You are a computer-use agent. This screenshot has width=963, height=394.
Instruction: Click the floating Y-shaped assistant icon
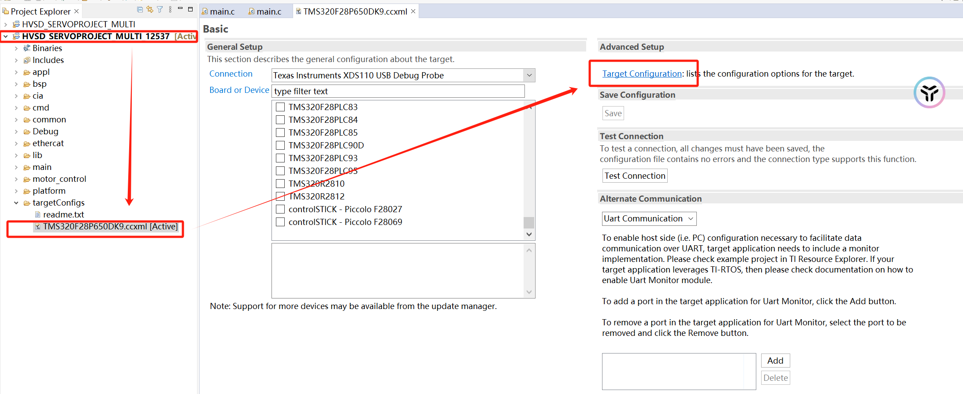coord(929,92)
